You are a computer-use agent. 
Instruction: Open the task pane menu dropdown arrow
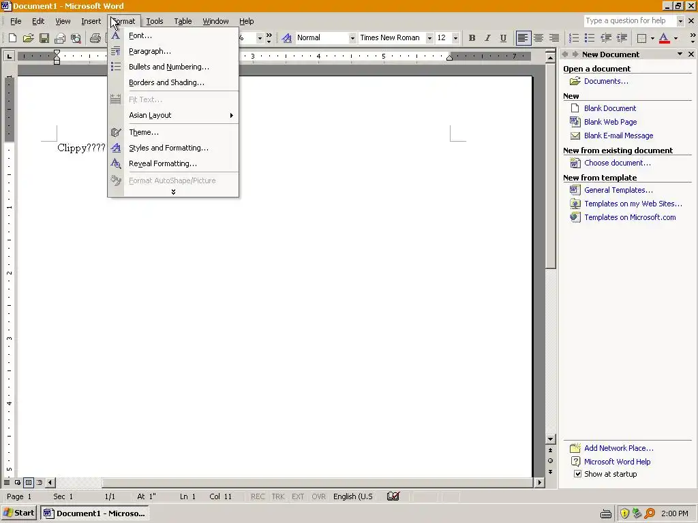click(x=680, y=54)
